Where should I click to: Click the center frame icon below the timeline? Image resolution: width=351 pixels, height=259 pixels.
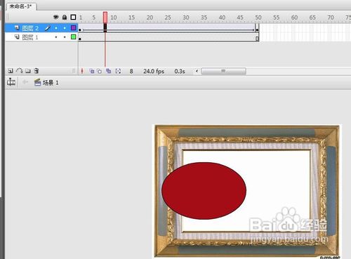82,71
